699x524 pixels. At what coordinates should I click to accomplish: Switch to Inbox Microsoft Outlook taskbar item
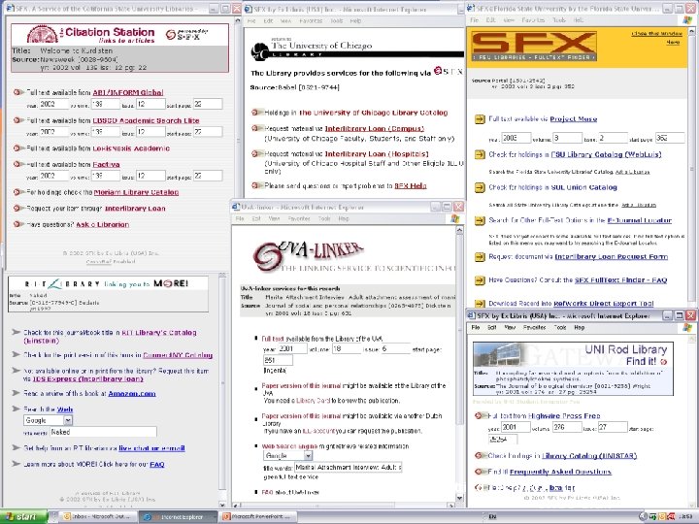(x=98, y=517)
